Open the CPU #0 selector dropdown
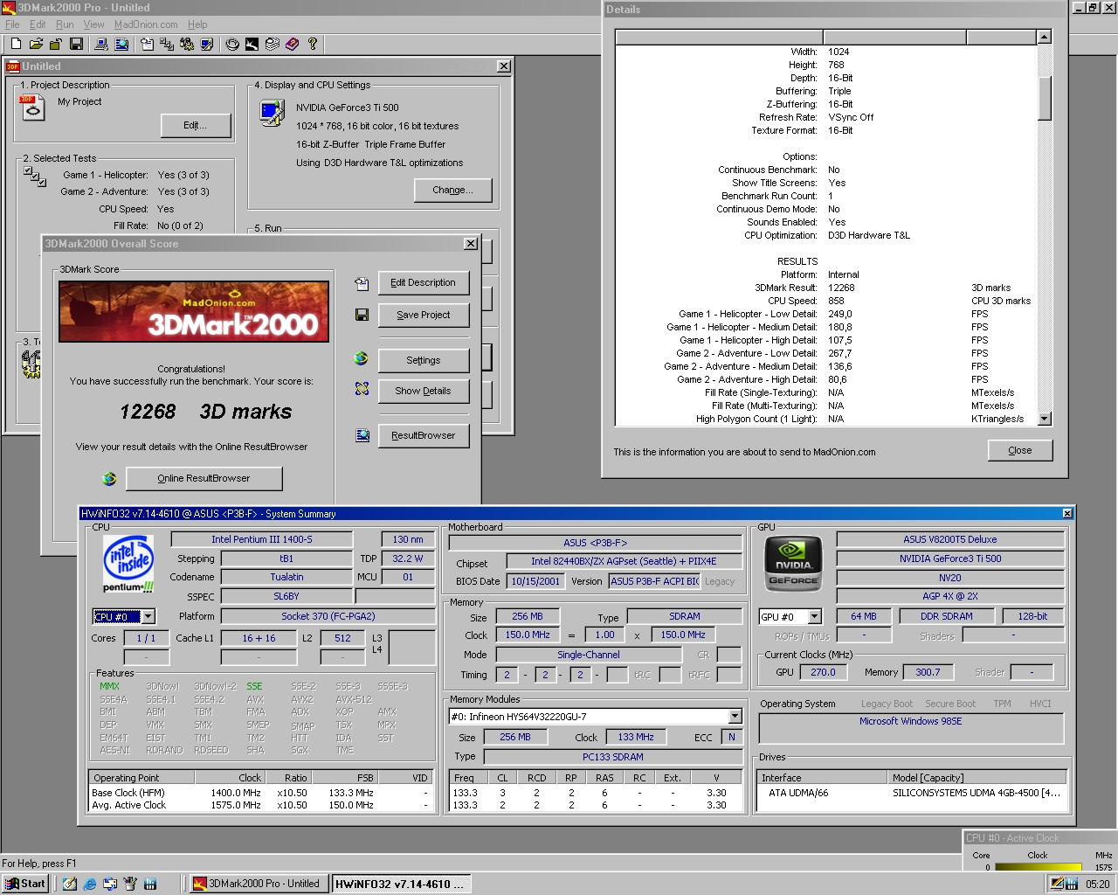Image resolution: width=1118 pixels, height=895 pixels. click(148, 617)
